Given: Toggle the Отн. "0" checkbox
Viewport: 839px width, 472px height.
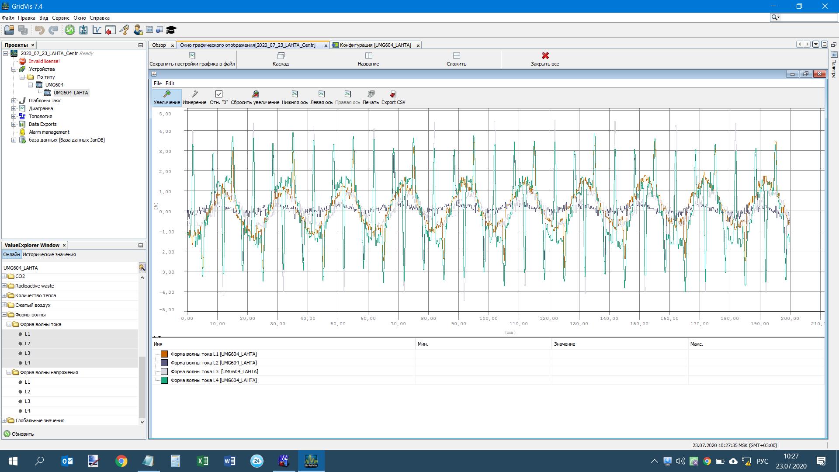Looking at the screenshot, I should (219, 94).
